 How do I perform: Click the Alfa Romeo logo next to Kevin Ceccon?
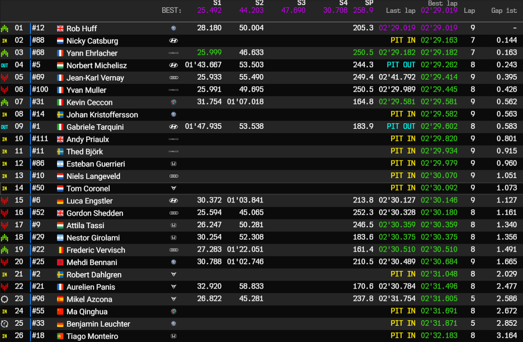click(174, 102)
